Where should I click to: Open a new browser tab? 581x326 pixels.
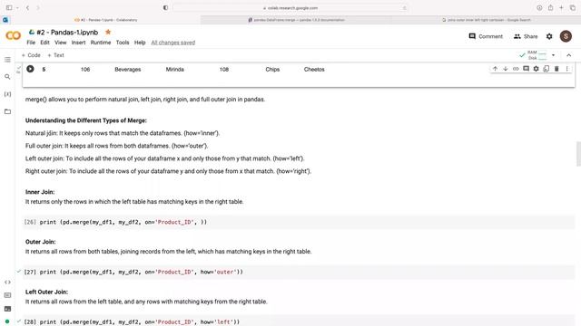[x=561, y=8]
